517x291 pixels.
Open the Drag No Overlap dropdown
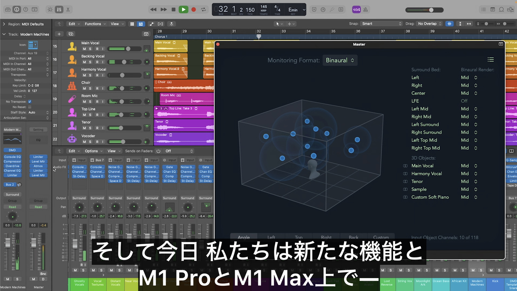tap(430, 24)
